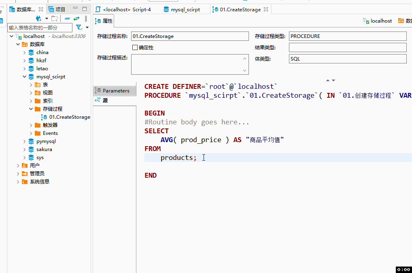Expand the china database
Viewport: 412px width, 273px height.
click(24, 52)
